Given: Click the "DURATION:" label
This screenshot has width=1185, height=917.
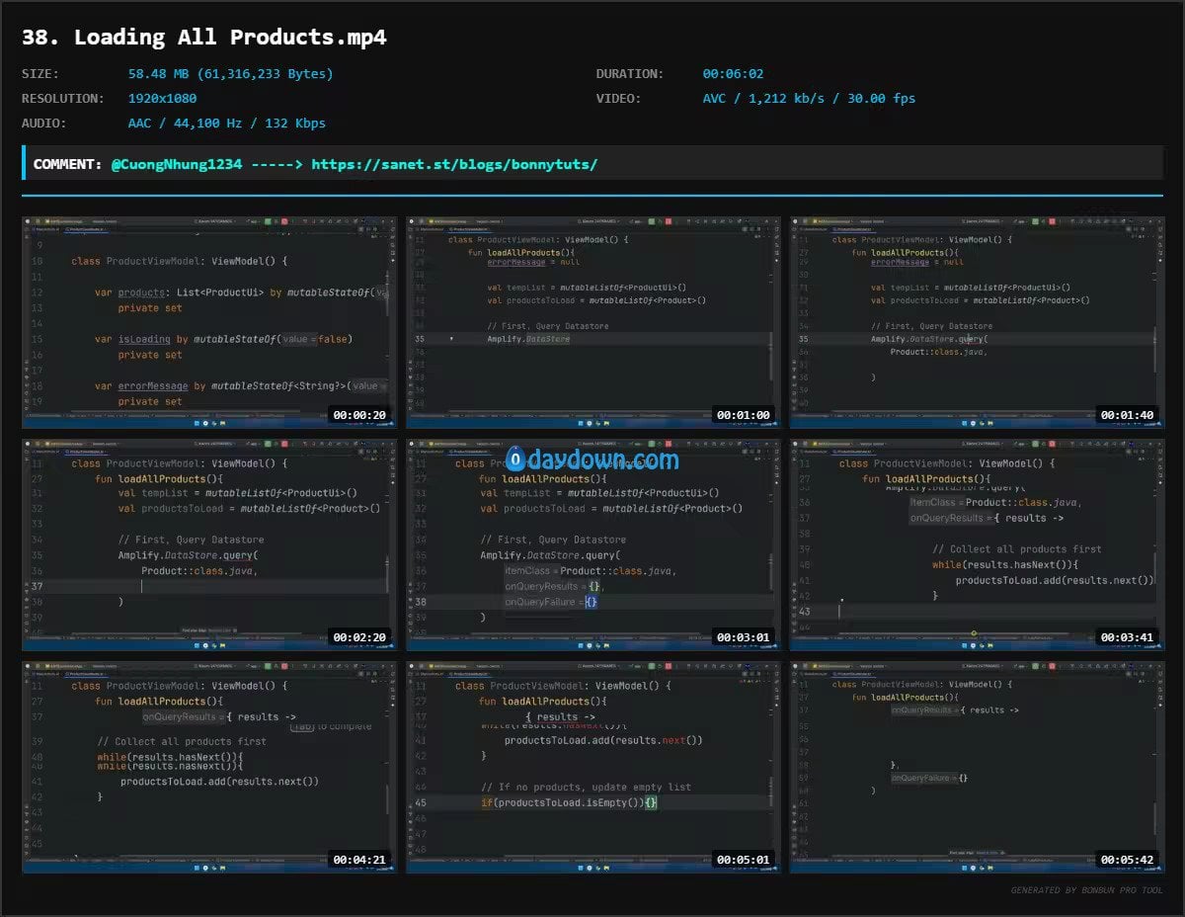Looking at the screenshot, I should tap(630, 74).
